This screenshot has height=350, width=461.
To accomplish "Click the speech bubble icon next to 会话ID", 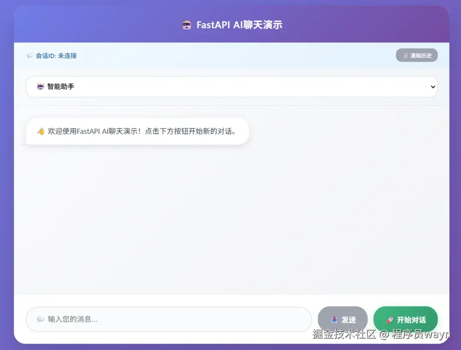I will (x=29, y=55).
